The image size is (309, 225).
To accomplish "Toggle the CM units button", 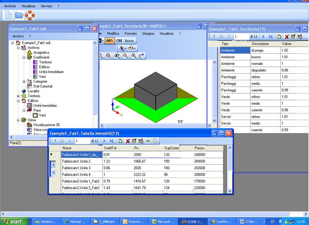I will [119, 41].
